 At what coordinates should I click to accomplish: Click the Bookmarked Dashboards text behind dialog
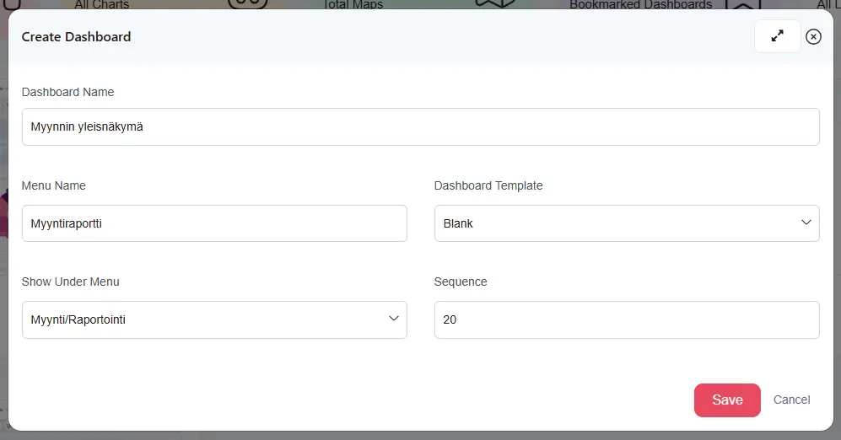pyautogui.click(x=640, y=5)
